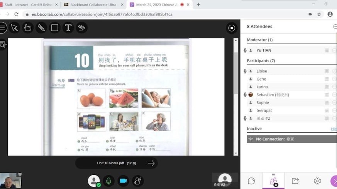Switch to the Share Content tab
The width and height of the screenshot is (337, 189).
[x=295, y=181]
